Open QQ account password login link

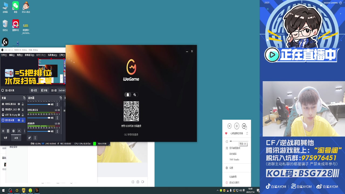tap(131, 135)
